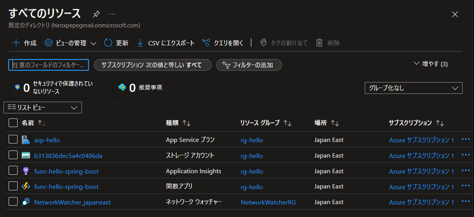
Task: Sort by サブスクリプション column
Action: click(416, 123)
